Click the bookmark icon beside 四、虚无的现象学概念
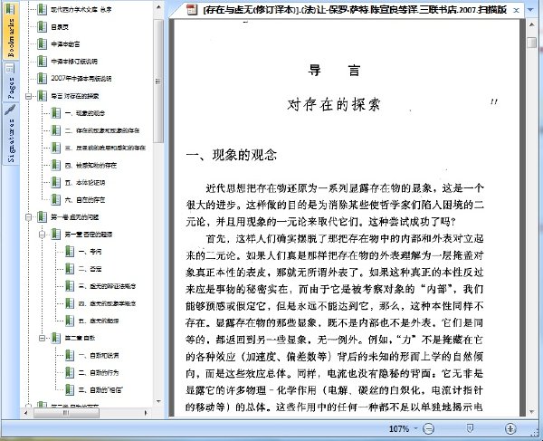 [x=70, y=303]
